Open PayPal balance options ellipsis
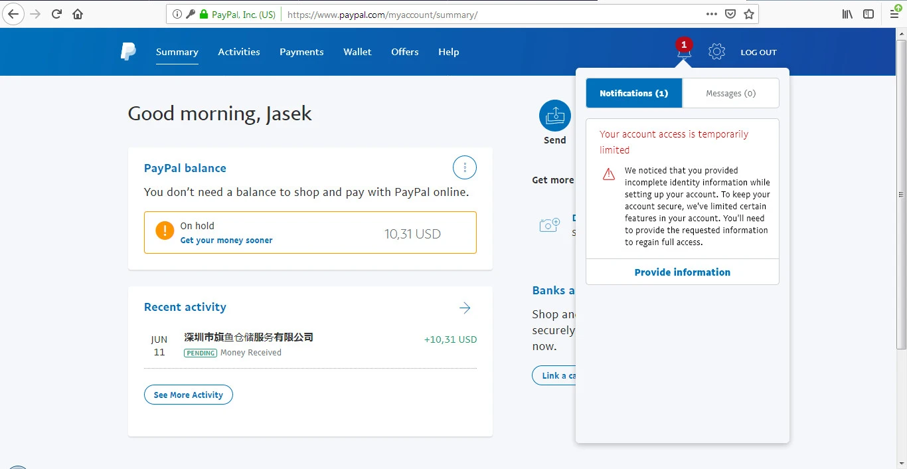907x469 pixels. point(465,167)
